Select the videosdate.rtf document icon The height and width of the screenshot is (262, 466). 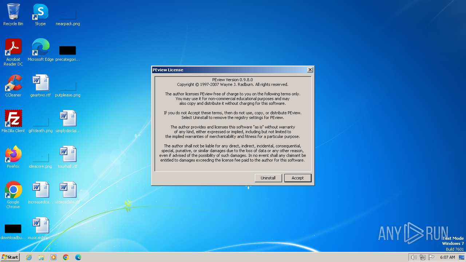tap(68, 193)
